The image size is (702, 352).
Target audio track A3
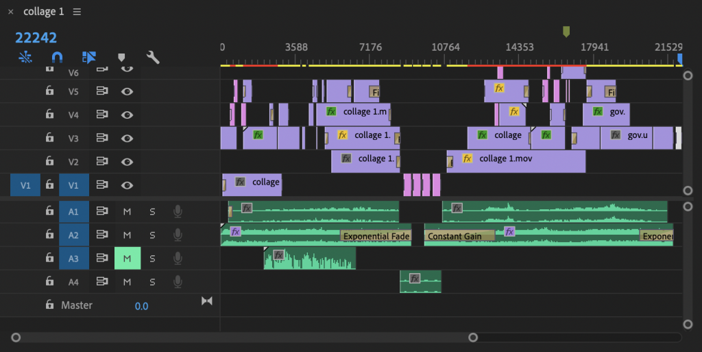pyautogui.click(x=74, y=259)
